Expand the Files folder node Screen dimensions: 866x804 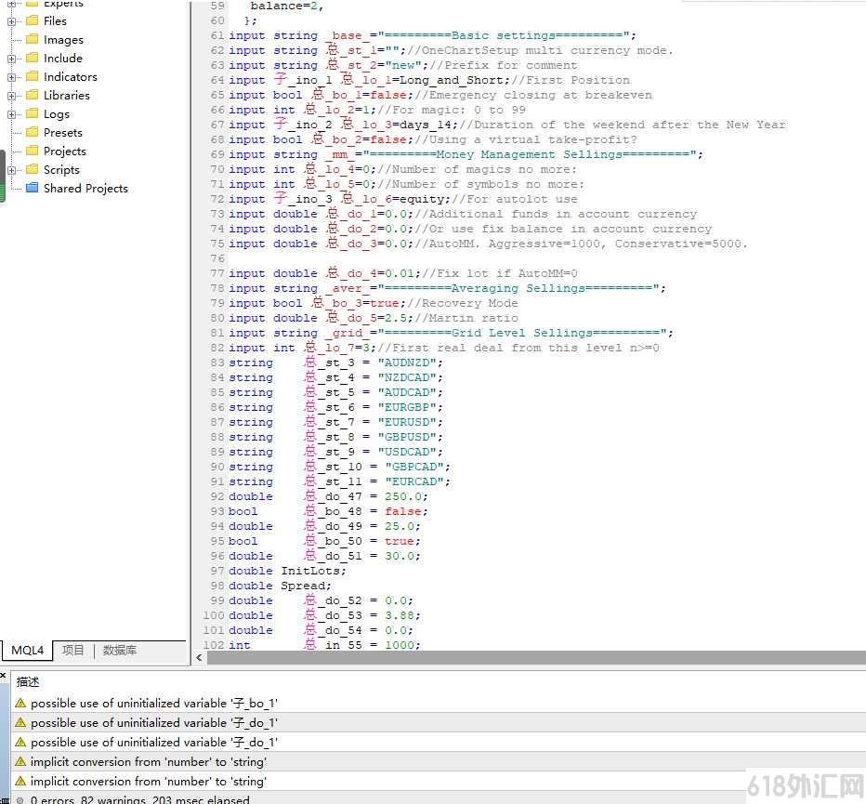click(11, 21)
